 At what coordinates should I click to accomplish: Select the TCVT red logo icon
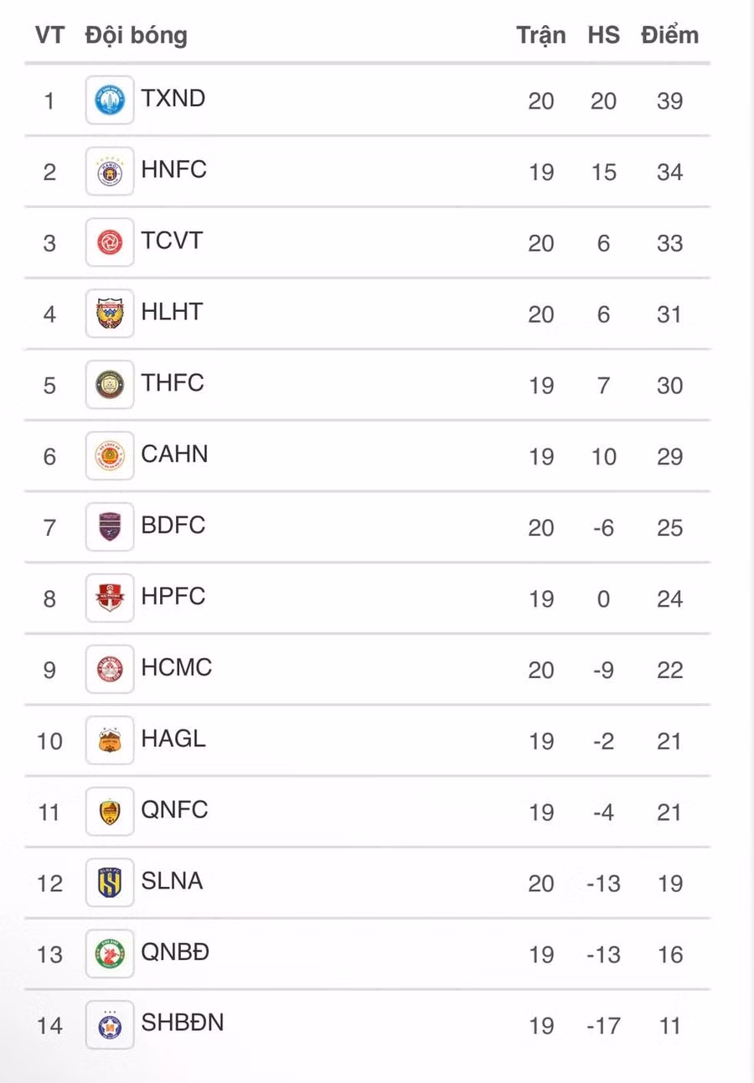point(110,243)
